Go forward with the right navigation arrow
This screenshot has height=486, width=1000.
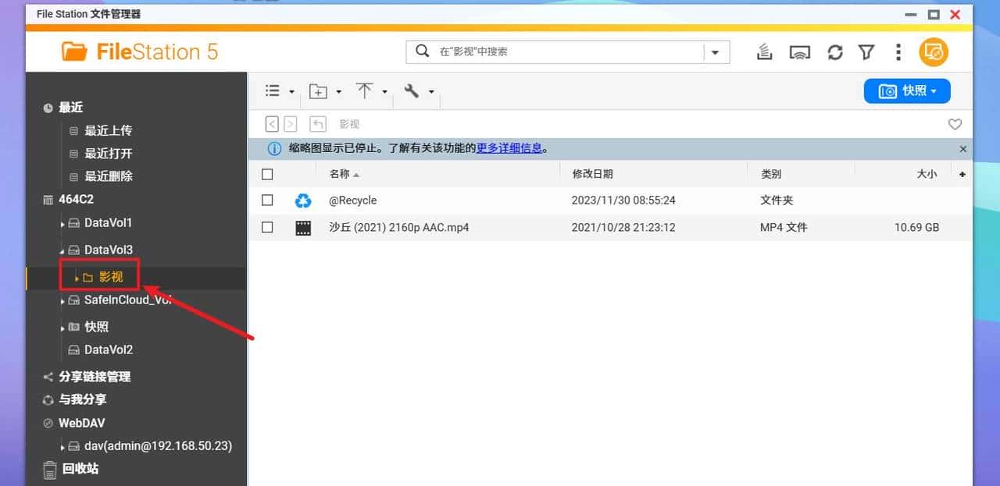290,124
